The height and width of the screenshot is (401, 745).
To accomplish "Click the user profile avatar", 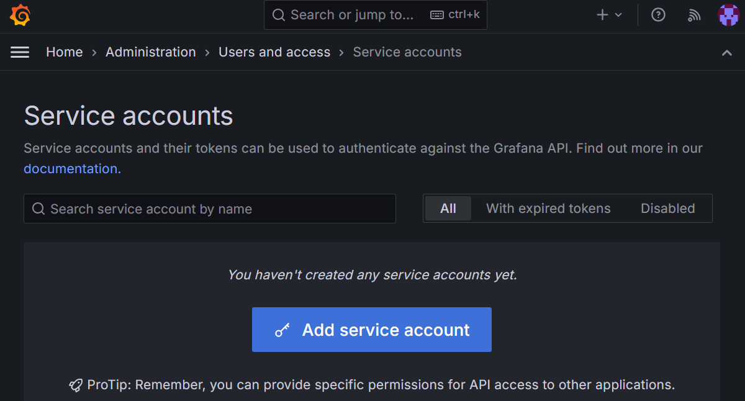I will point(728,15).
